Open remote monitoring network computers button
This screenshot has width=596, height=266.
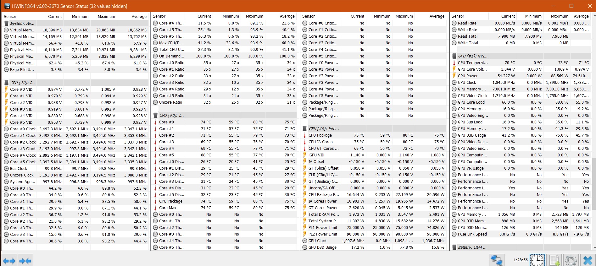[497, 260]
